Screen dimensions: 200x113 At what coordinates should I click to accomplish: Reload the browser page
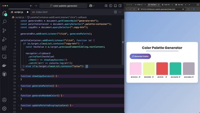pos(134,9)
